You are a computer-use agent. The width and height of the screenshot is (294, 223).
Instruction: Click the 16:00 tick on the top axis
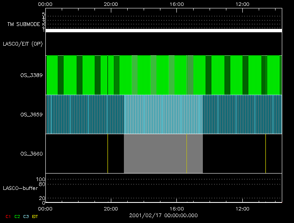[x=177, y=4]
